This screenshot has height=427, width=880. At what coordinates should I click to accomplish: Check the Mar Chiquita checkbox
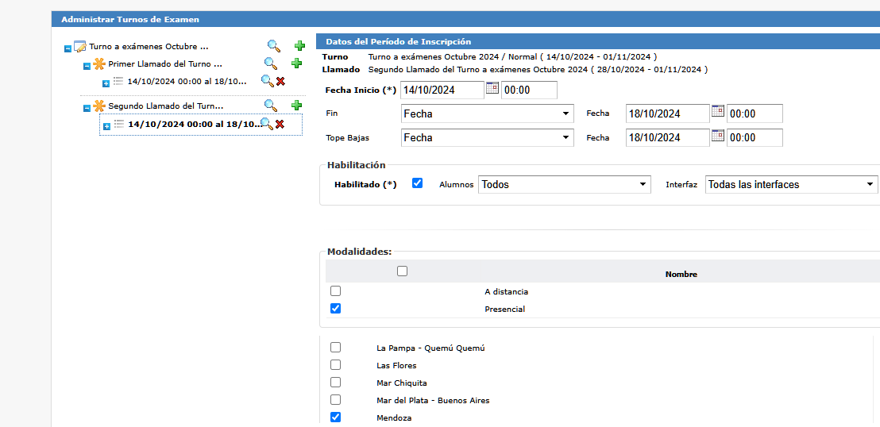(x=336, y=382)
